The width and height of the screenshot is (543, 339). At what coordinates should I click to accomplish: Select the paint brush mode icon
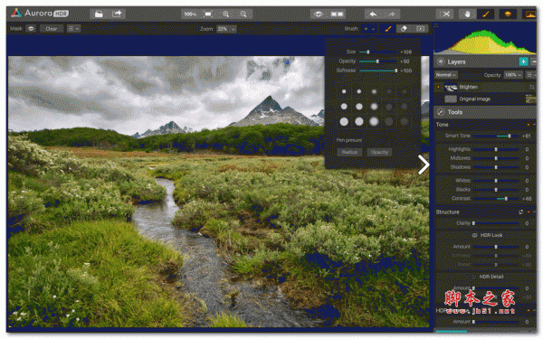pos(388,29)
